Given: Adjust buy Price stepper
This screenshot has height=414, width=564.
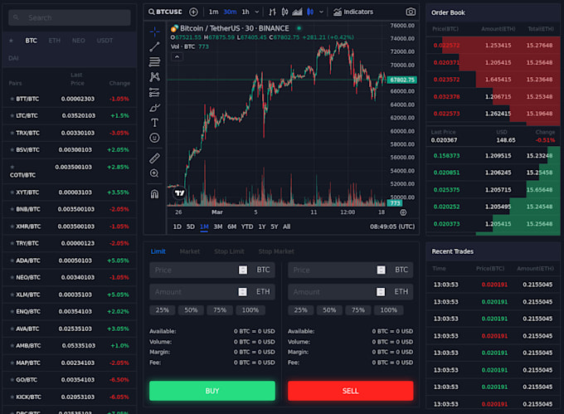Looking at the screenshot, I should coord(243,270).
